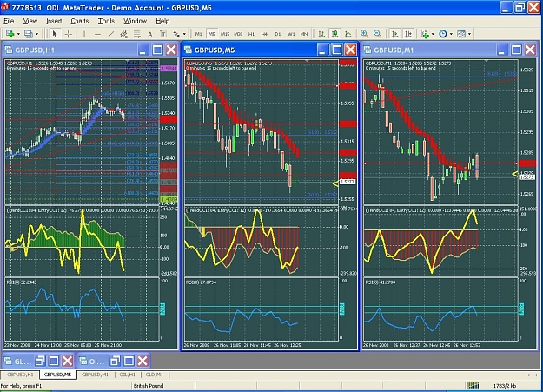The height and width of the screenshot is (392, 543).
Task: Select the Text Label tool
Action: tap(163, 34)
